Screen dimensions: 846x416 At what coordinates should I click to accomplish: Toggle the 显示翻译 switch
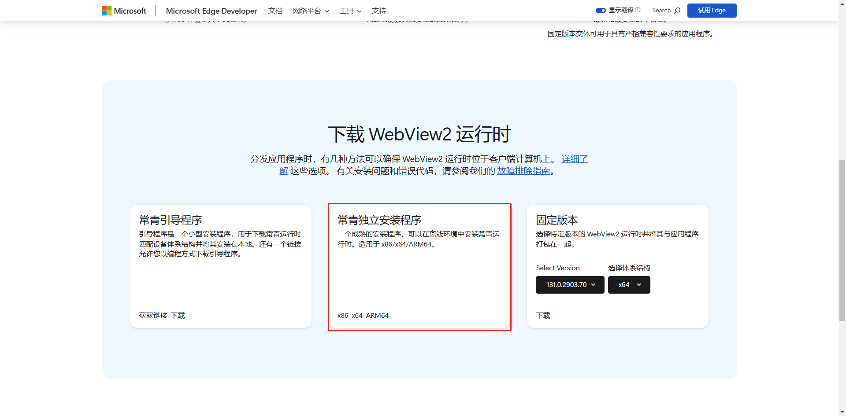coord(601,11)
